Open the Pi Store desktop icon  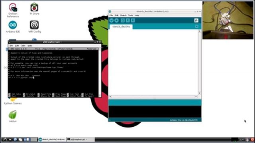coord(34,9)
